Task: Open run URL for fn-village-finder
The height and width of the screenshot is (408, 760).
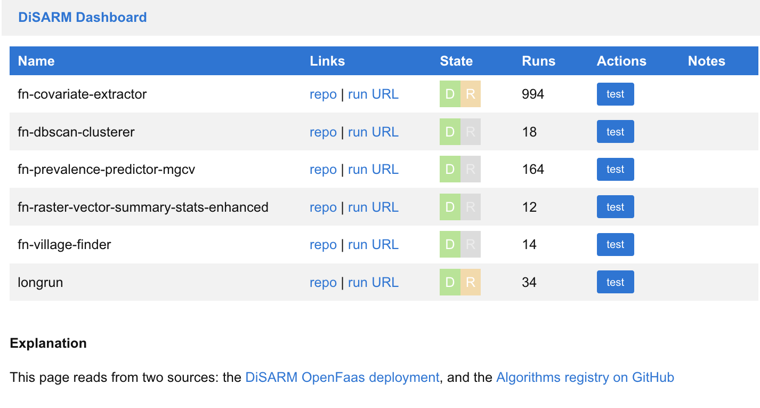Action: pyautogui.click(x=373, y=245)
